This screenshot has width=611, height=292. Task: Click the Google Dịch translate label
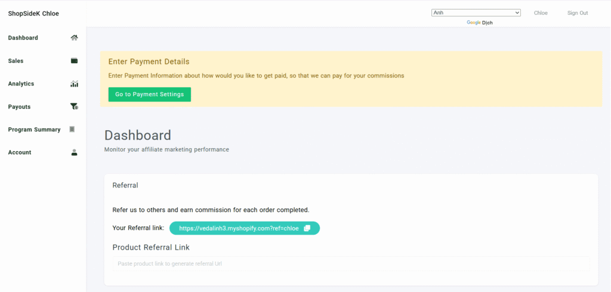click(x=480, y=23)
